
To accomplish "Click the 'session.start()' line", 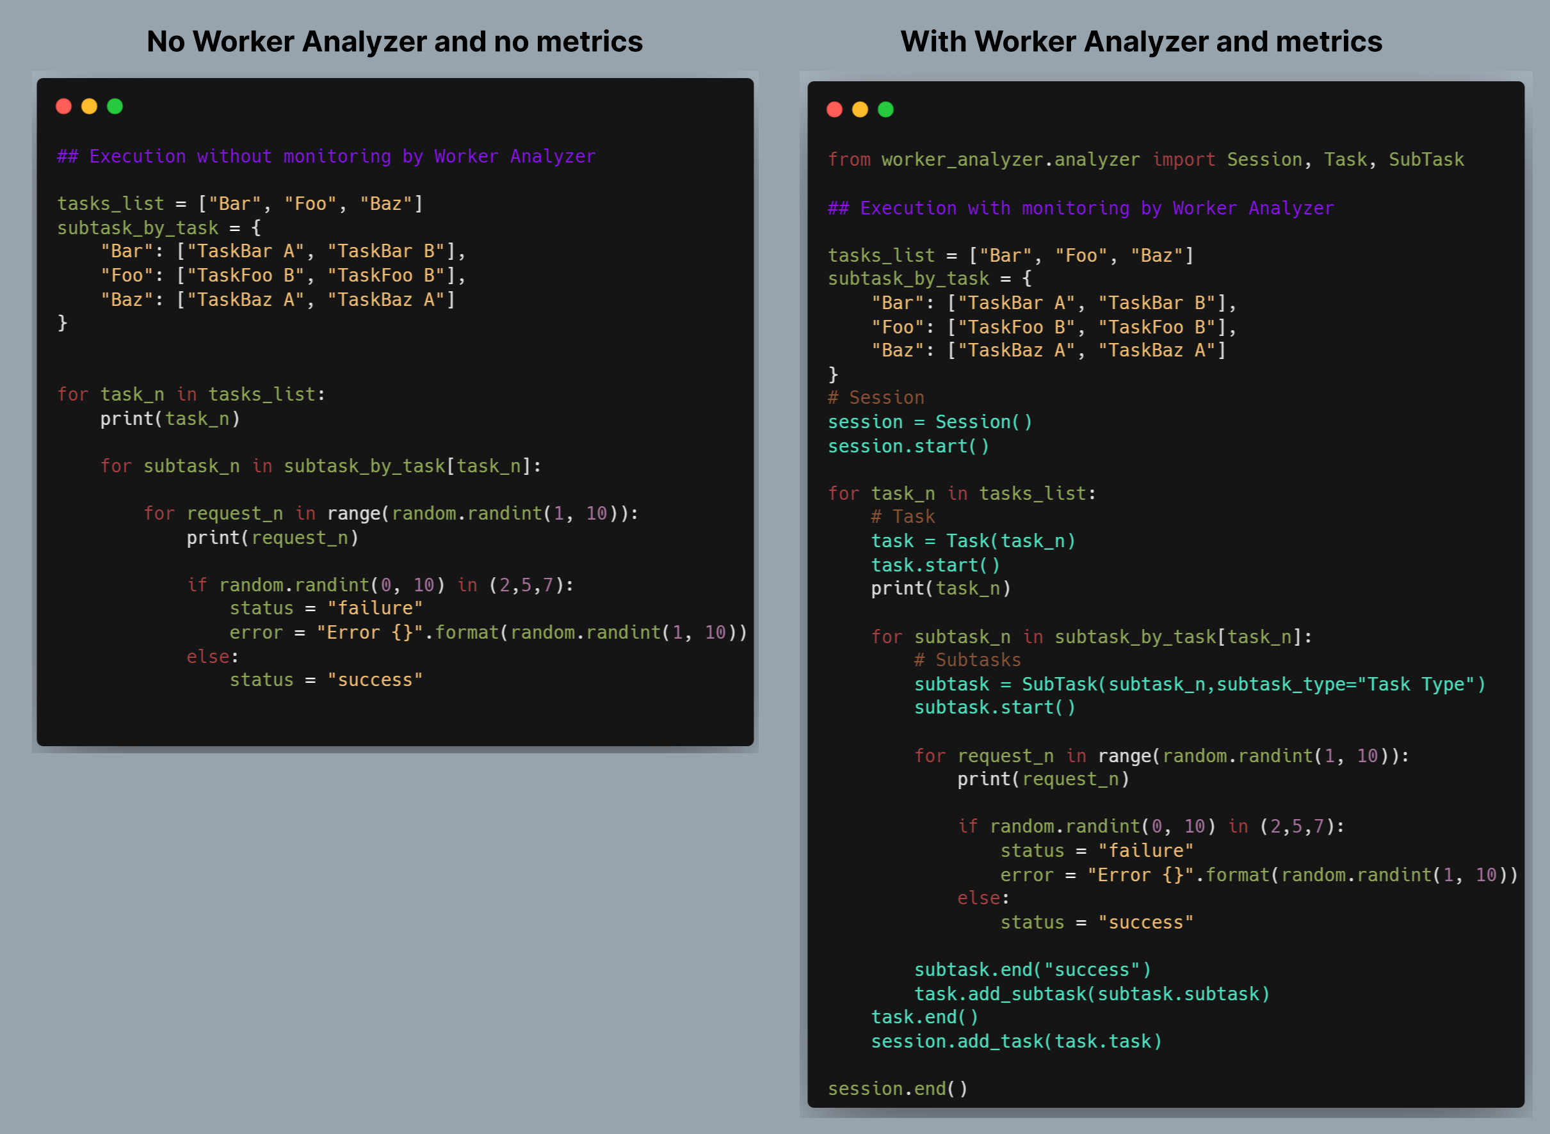I will (908, 447).
